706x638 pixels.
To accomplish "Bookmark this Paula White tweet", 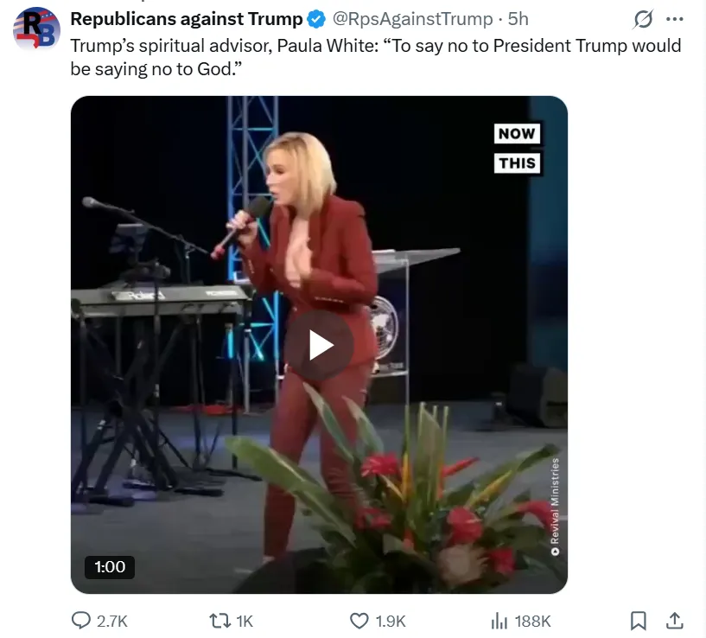I will coord(639,620).
